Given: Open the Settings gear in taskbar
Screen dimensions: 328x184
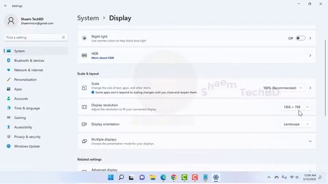Looking at the screenshot, I should pos(216,177).
